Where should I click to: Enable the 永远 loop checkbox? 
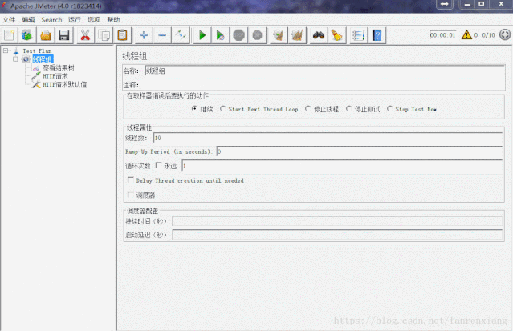pos(158,166)
